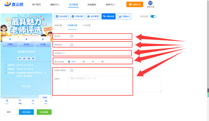
Task: Click the 介绍 icon in phone preview
Action: click(x=7, y=101)
